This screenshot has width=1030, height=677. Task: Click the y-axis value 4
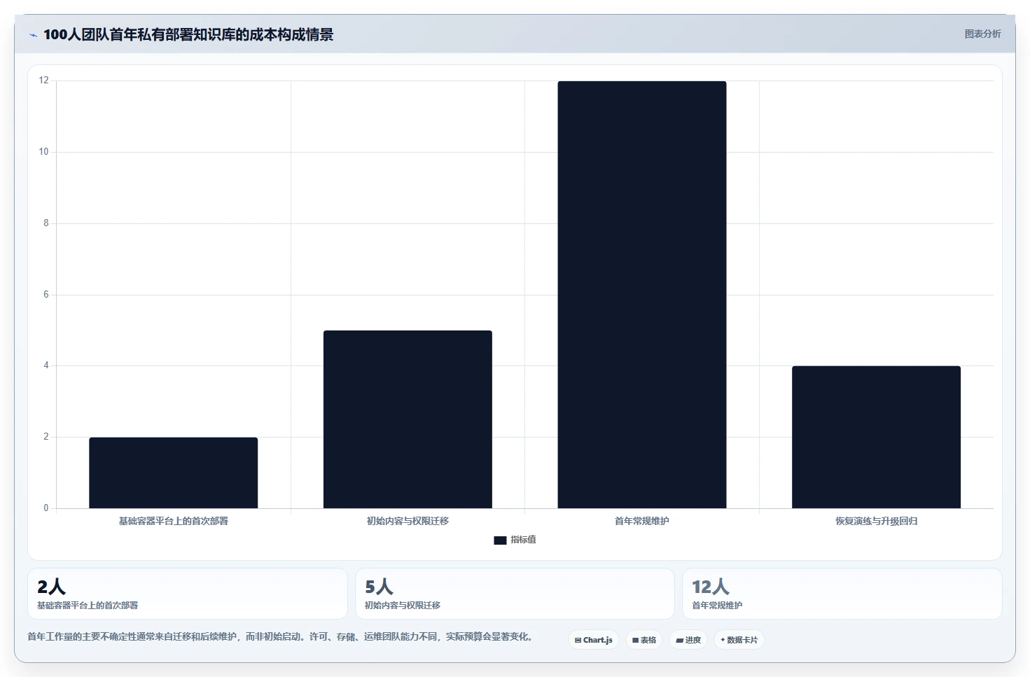pos(46,365)
